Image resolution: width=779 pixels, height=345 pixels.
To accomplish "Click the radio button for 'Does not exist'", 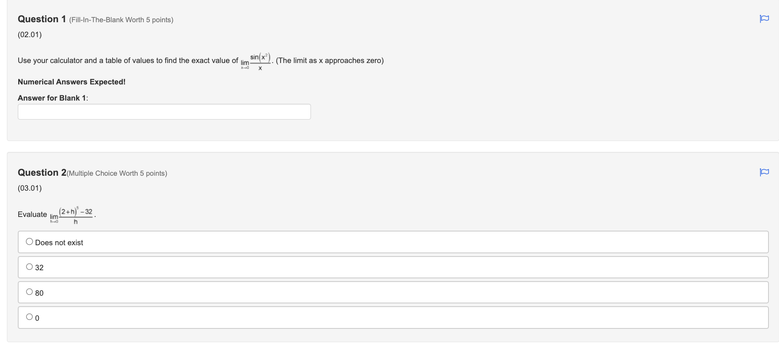I will coord(29,241).
